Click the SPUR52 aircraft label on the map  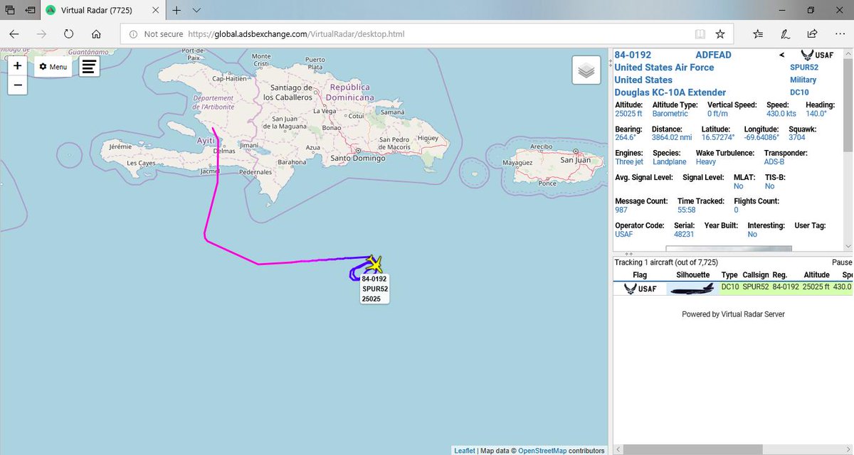[374, 289]
